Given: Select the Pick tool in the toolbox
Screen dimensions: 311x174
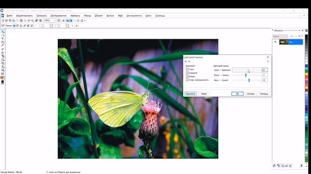Looking at the screenshot, I should [x=2, y=31].
